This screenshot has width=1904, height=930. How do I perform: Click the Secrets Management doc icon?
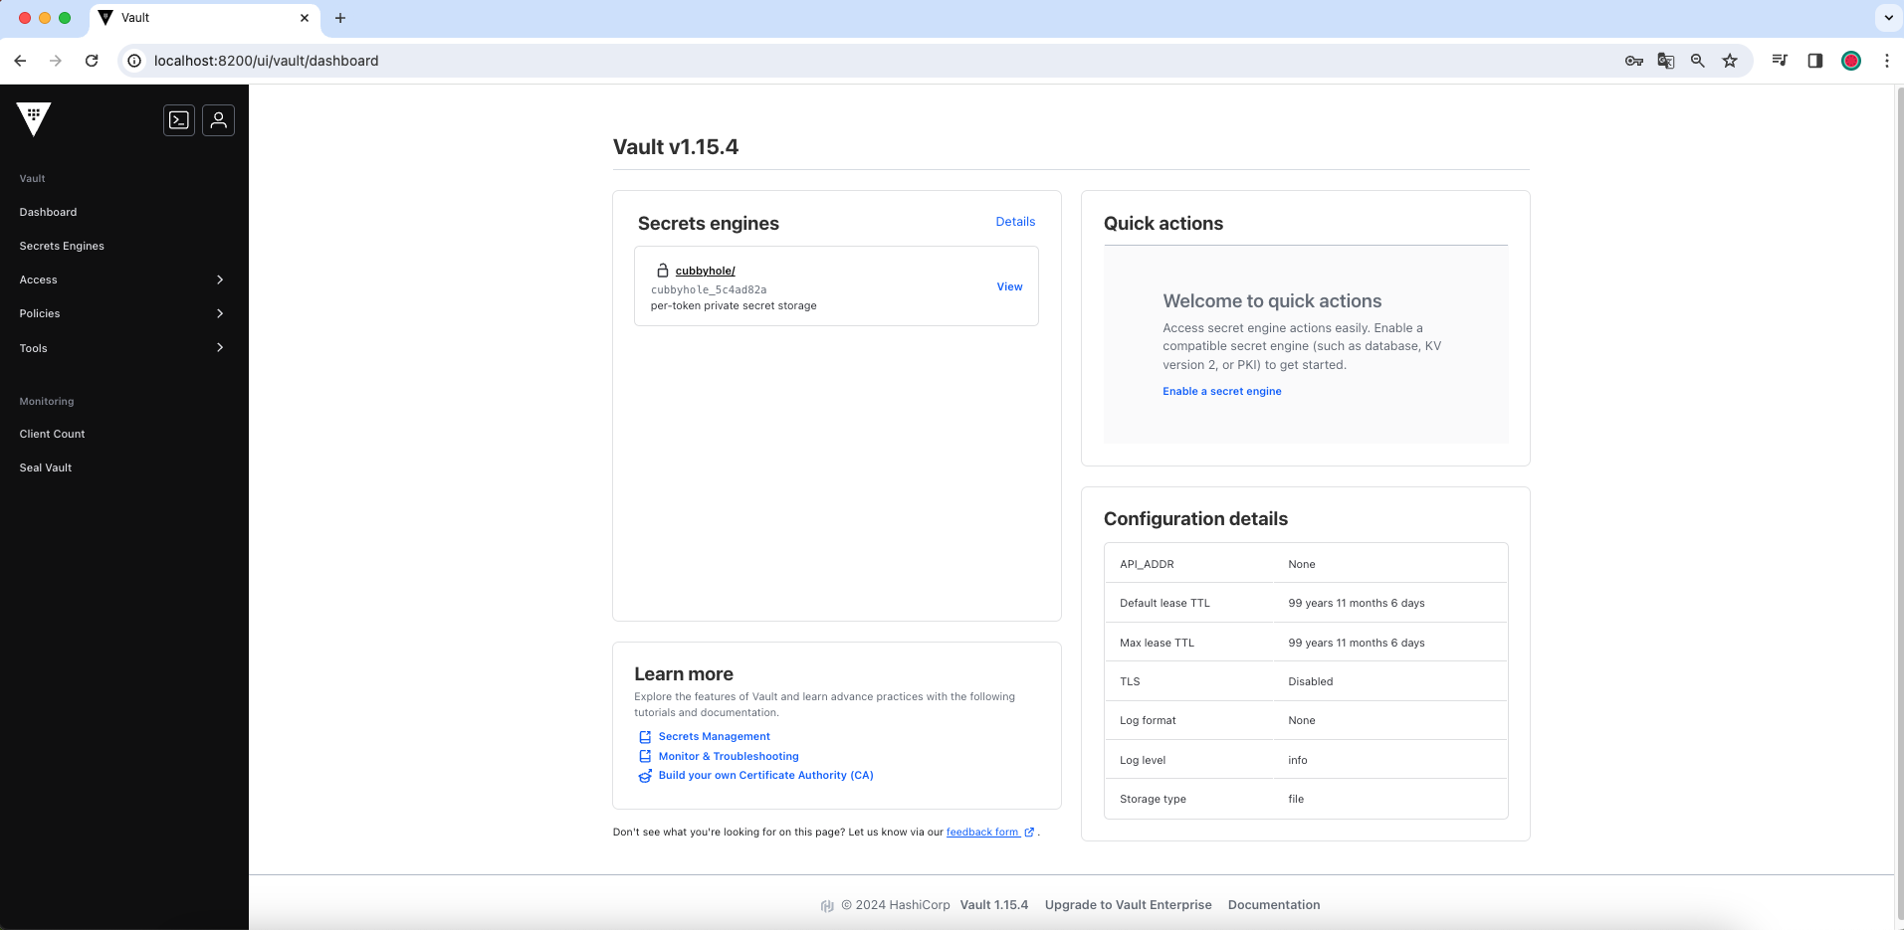[x=645, y=737]
